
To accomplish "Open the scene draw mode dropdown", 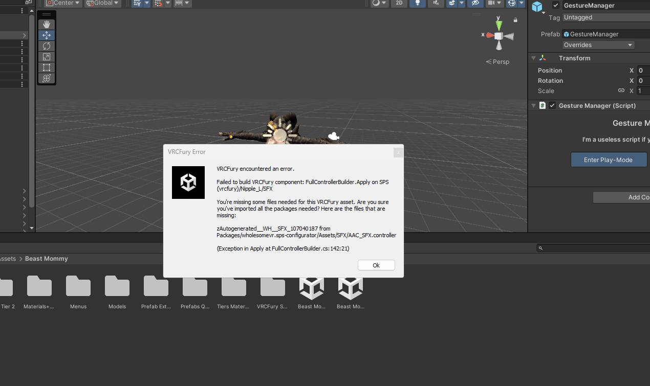I will pos(379,3).
